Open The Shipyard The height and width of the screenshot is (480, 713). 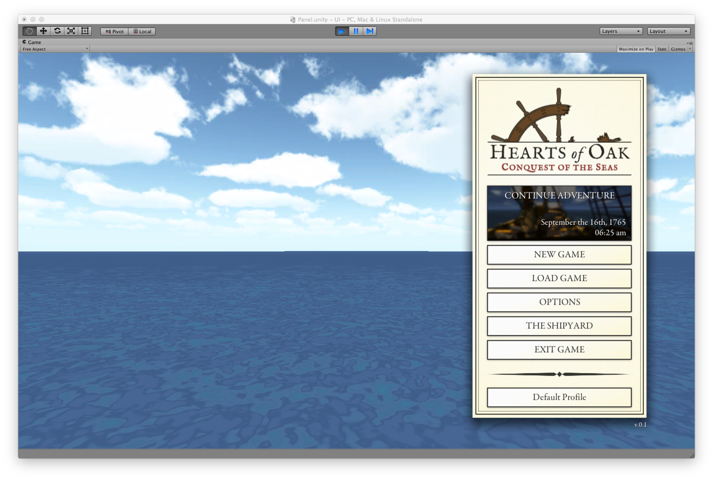point(559,326)
